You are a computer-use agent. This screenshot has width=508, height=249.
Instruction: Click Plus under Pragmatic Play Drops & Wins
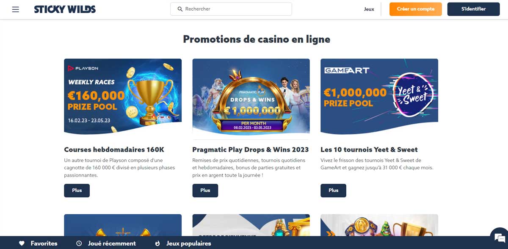205,191
